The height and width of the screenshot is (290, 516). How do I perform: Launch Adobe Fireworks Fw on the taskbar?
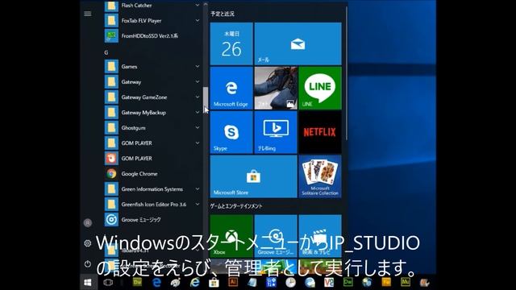coord(386,282)
